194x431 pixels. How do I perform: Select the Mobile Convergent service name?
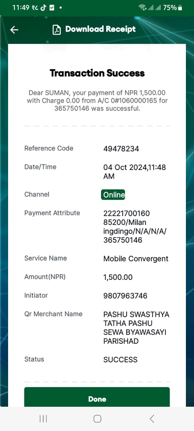pos(136,259)
